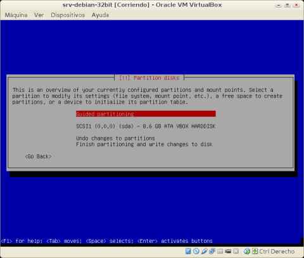Click the hard disk activity status icon
The image size is (304, 258).
188,251
